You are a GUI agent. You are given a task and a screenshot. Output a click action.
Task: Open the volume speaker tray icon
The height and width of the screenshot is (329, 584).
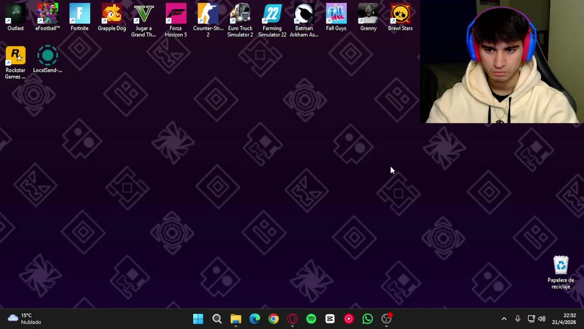click(x=542, y=318)
